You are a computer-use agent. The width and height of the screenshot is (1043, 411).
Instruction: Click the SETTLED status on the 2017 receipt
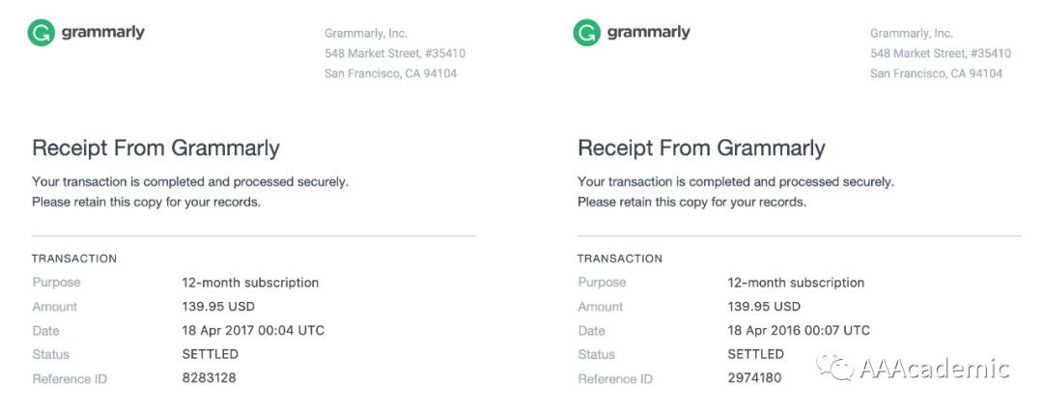tap(210, 354)
